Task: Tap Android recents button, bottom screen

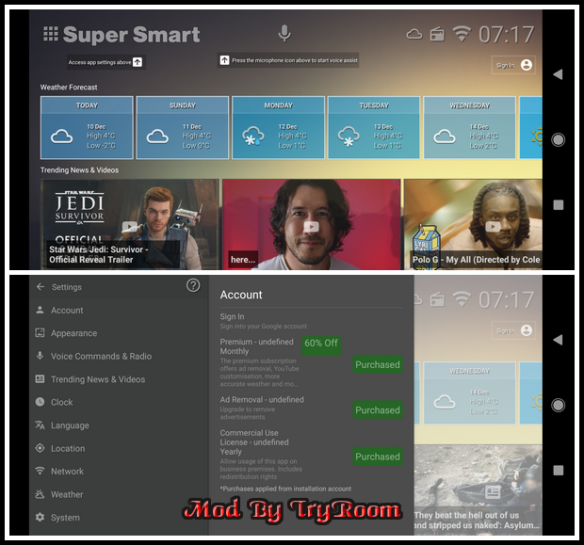Action: pyautogui.click(x=559, y=471)
